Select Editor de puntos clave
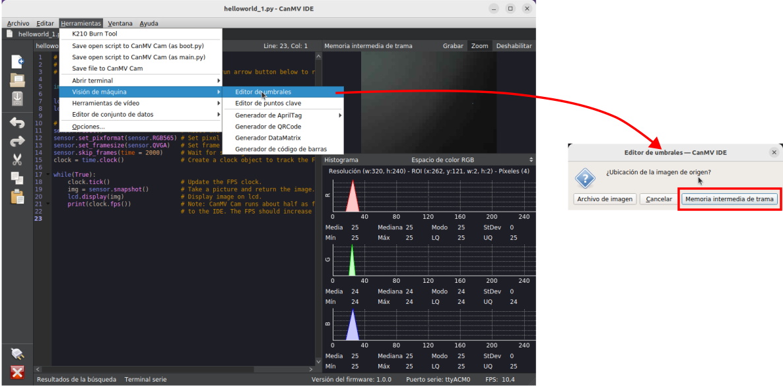 pos(283,104)
